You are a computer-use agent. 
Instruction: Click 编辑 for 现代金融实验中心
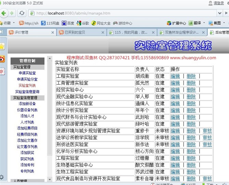click(x=175, y=96)
